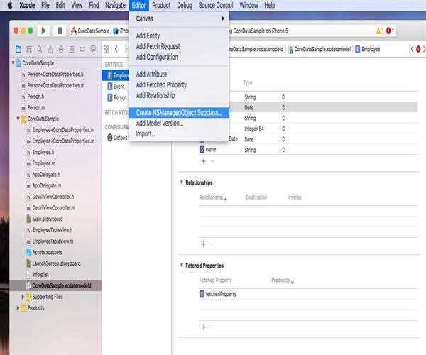The height and width of the screenshot is (355, 426).
Task: Click the Run (play) button in toolbar
Action: 44,31
